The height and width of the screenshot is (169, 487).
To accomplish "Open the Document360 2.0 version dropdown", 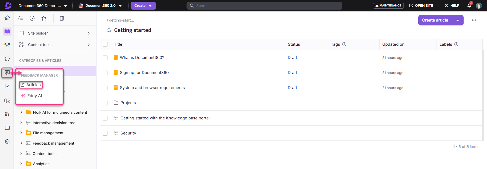I will (100, 6).
